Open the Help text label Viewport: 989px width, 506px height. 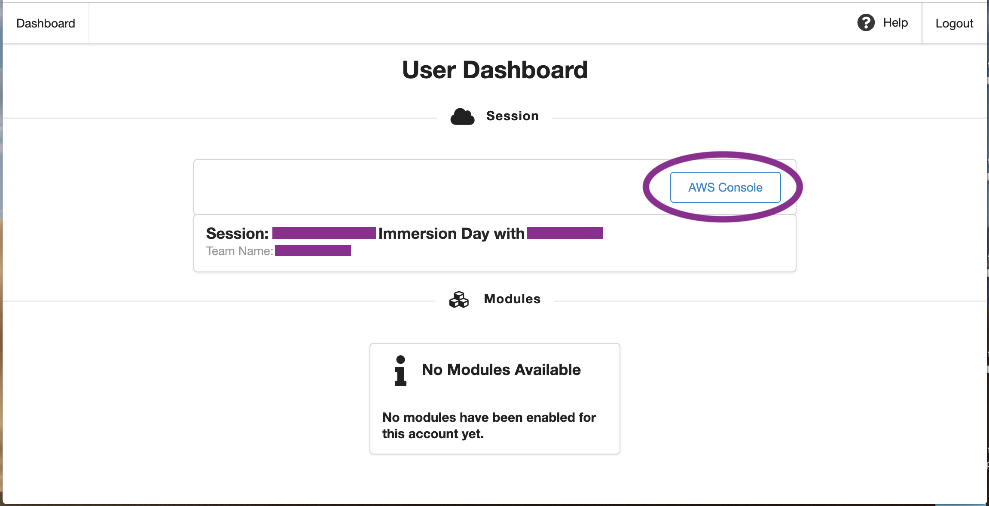click(895, 23)
